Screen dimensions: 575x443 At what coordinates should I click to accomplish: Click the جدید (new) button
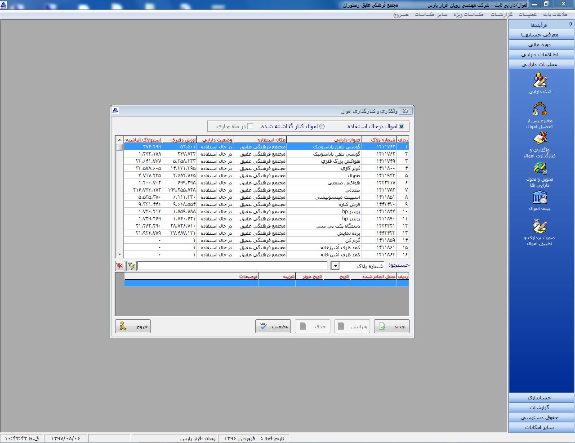coord(392,327)
